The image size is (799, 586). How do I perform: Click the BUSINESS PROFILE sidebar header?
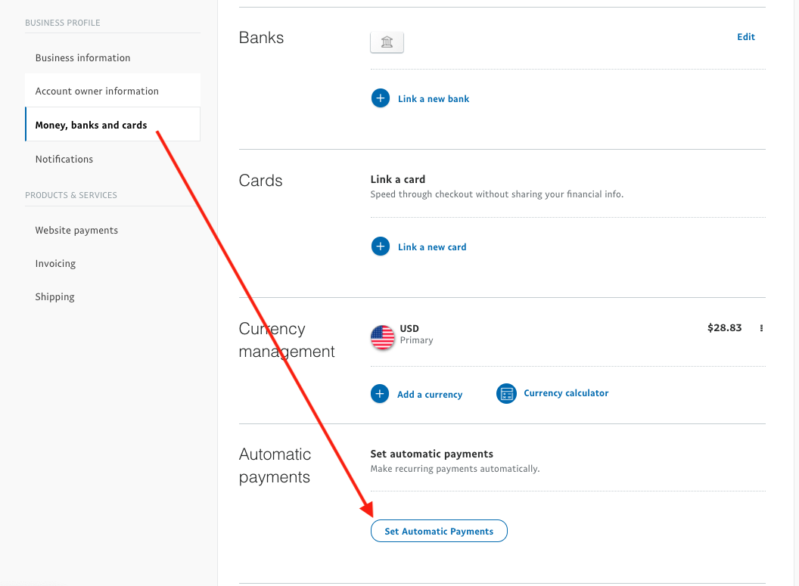coord(62,23)
